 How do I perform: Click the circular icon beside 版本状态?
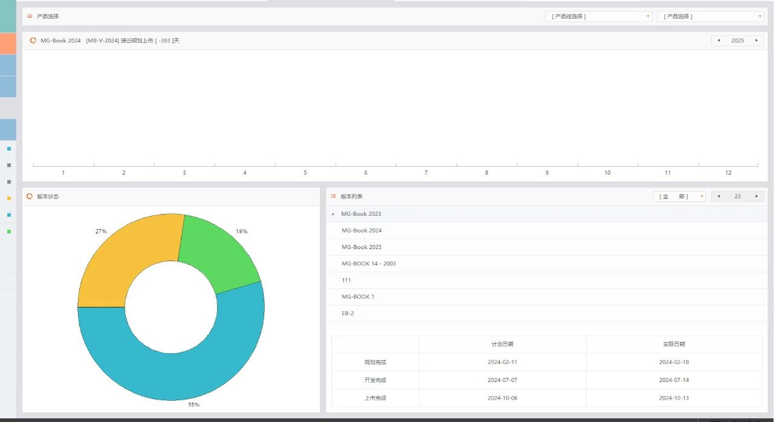[x=30, y=196]
